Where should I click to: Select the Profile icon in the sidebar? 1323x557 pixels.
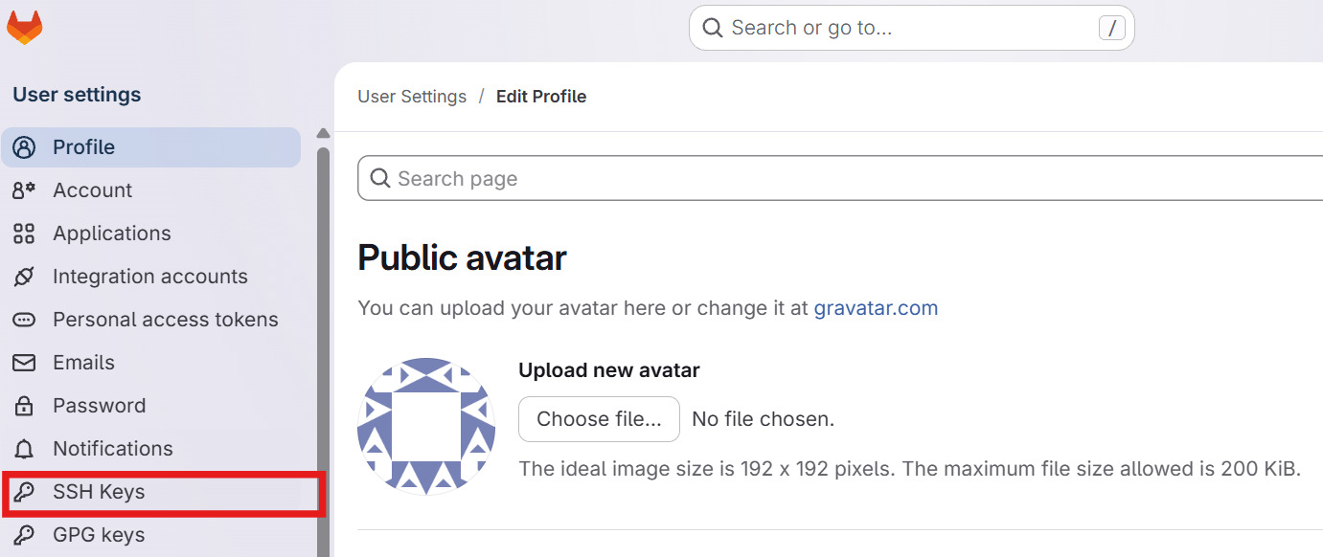pyautogui.click(x=23, y=146)
